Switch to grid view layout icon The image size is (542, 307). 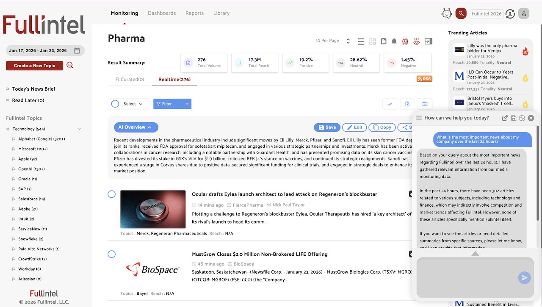373,41
